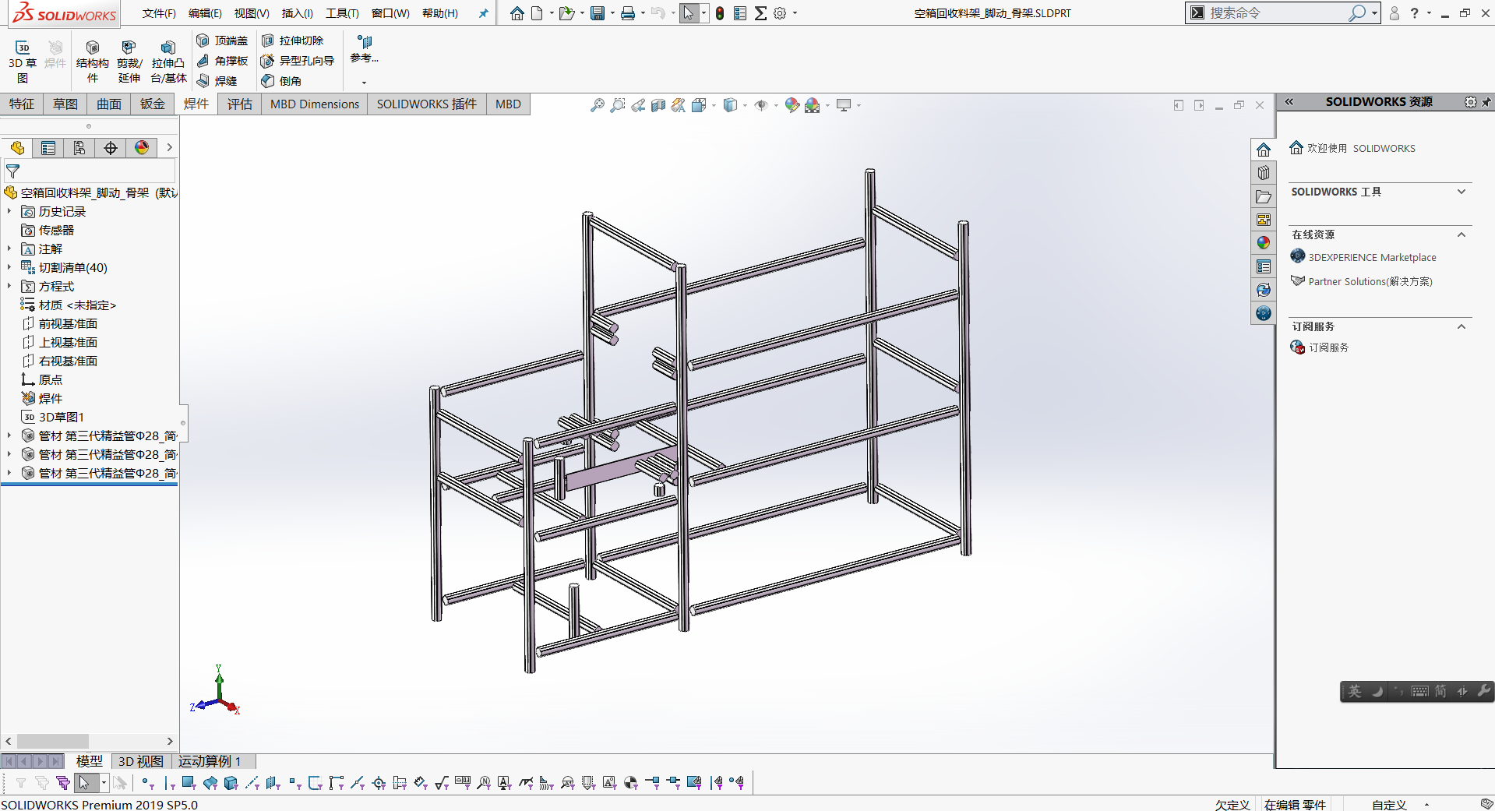Create a new document
The width and height of the screenshot is (1495, 811).
click(x=537, y=13)
